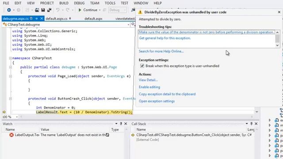283x159 pixels.
Task: Click the Navigate Backward arrow icon
Action: 9,10
